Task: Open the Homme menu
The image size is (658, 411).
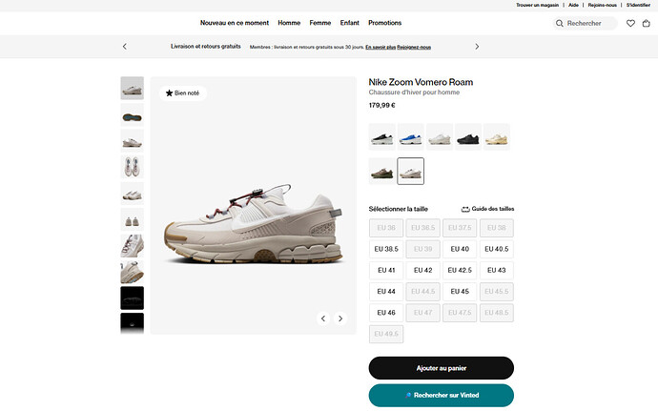Action: click(x=289, y=23)
